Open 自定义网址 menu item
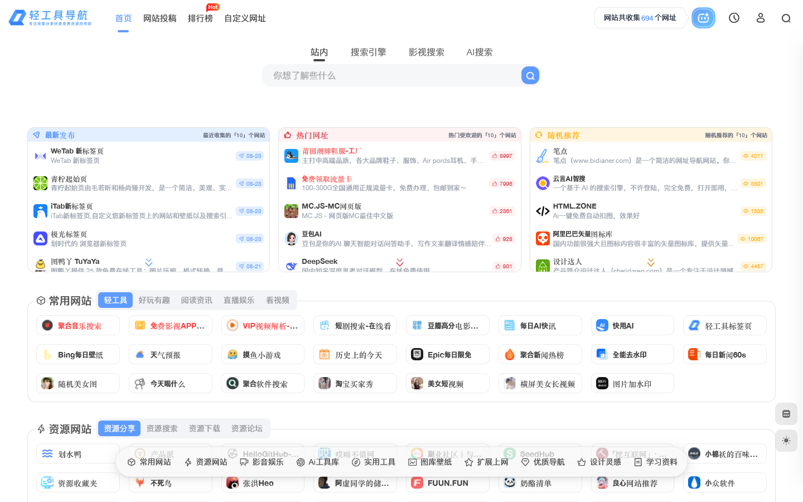The height and width of the screenshot is (502, 803). click(245, 18)
